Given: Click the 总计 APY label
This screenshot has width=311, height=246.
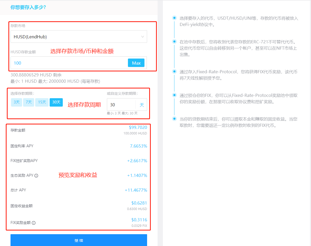Looking at the screenshot, I should click(x=18, y=190).
